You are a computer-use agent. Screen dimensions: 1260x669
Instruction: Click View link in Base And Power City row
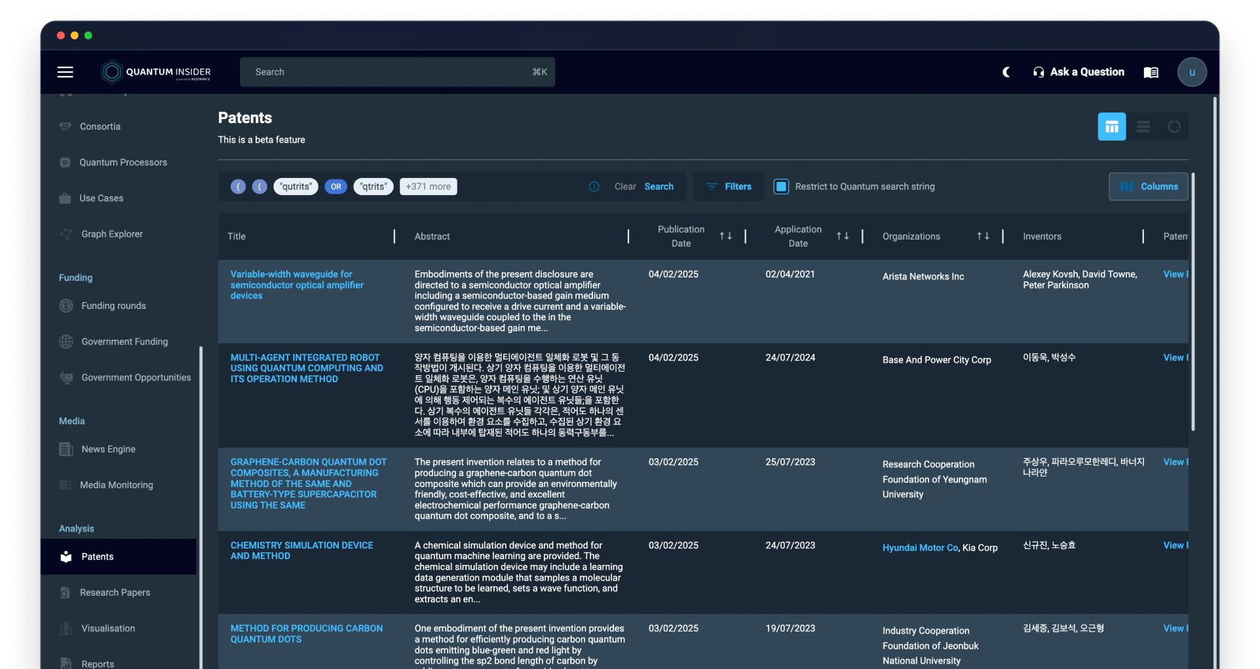click(1175, 357)
